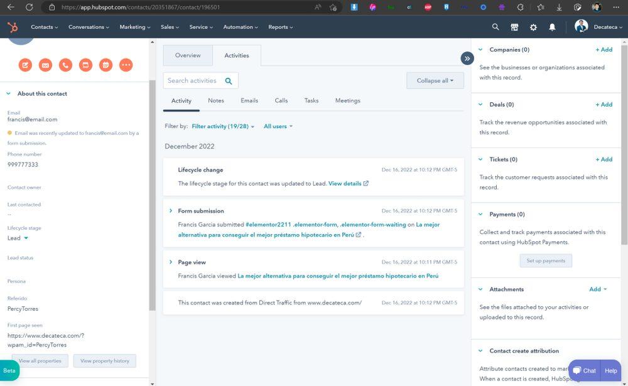Open the ABP ad blocker extension icon
Image resolution: width=628 pixels, height=386 pixels.
pos(428,7)
